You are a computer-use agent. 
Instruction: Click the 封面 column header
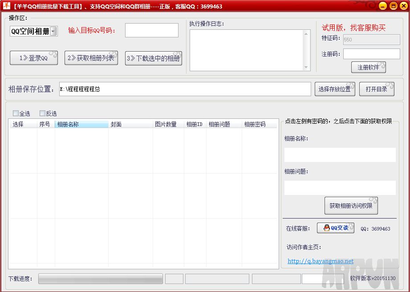click(130, 124)
